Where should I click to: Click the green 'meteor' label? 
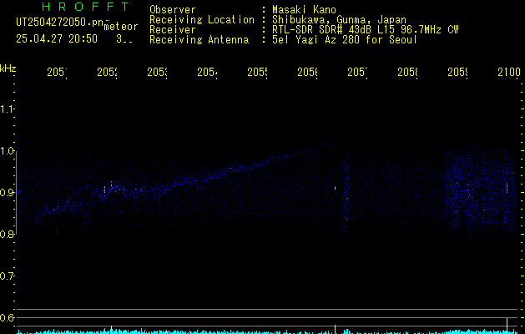point(121,27)
